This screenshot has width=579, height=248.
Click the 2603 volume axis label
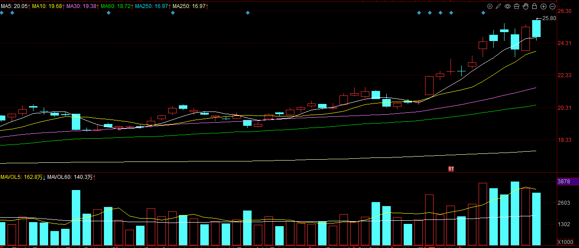[564, 203]
